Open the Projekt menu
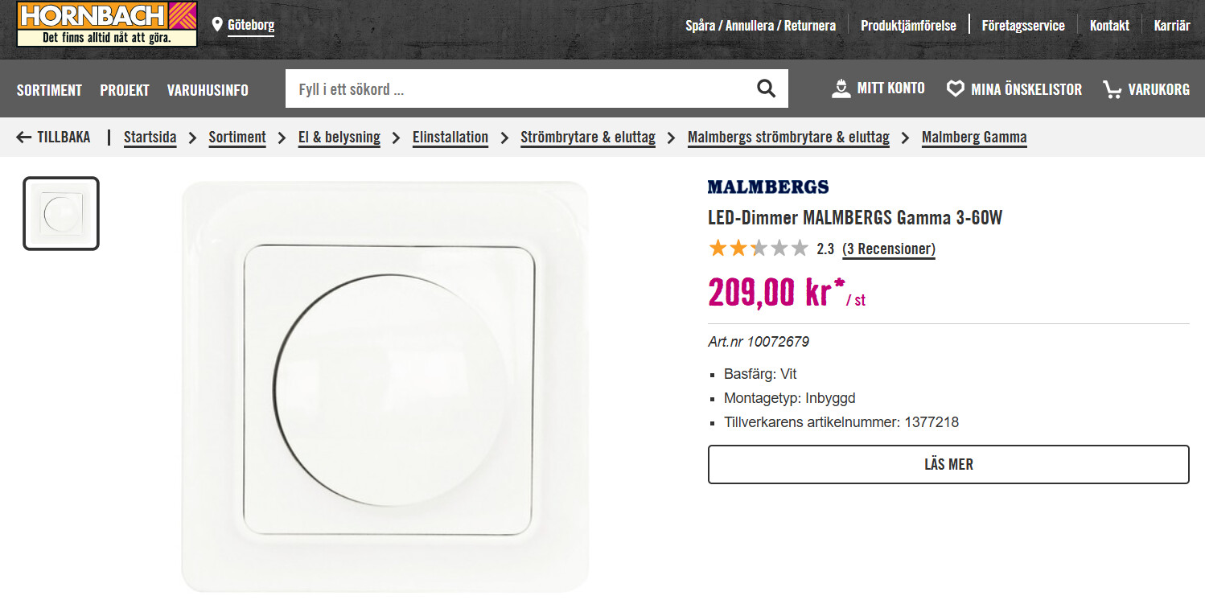The height and width of the screenshot is (600, 1205). [x=125, y=90]
